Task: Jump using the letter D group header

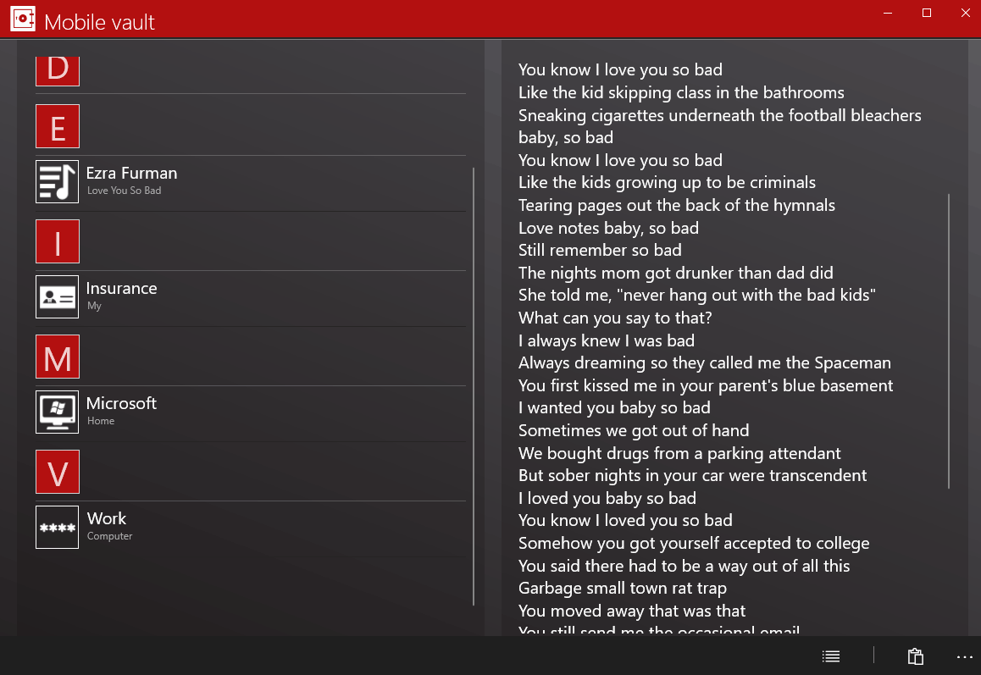Action: click(x=58, y=69)
